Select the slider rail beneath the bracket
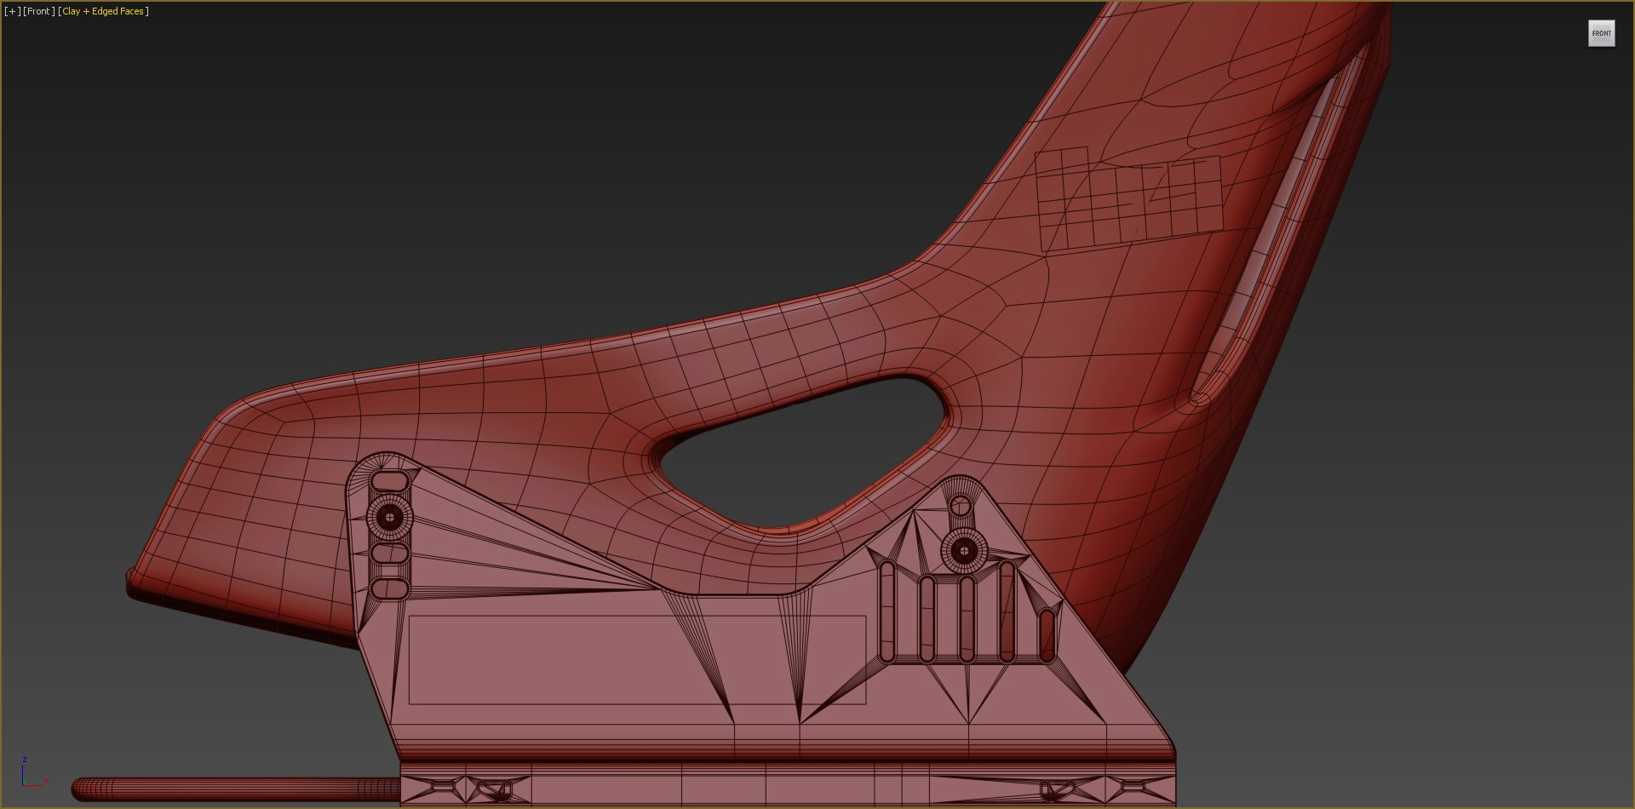 (788, 785)
